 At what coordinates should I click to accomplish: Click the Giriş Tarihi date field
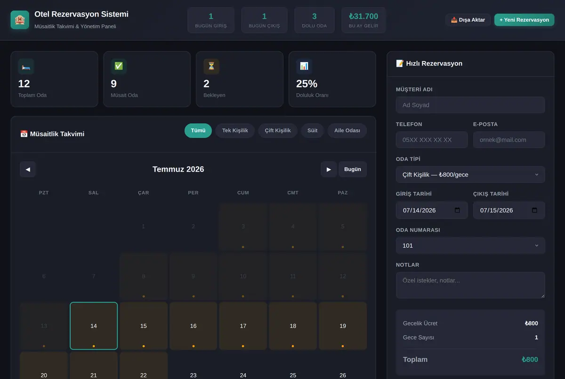pos(432,210)
